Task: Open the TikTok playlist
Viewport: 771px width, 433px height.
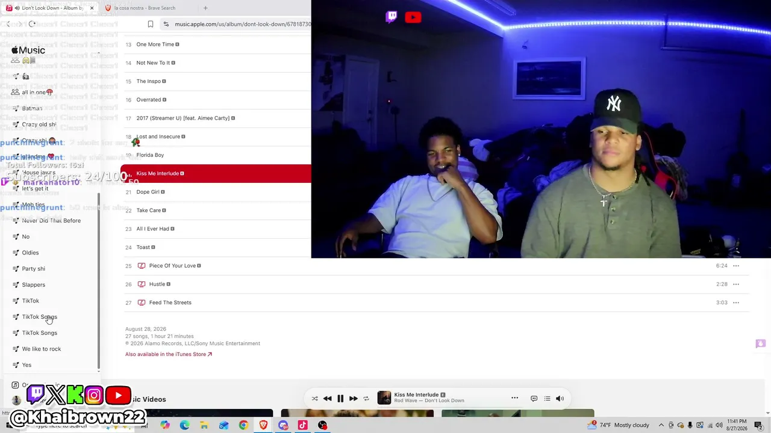Action: click(x=31, y=301)
